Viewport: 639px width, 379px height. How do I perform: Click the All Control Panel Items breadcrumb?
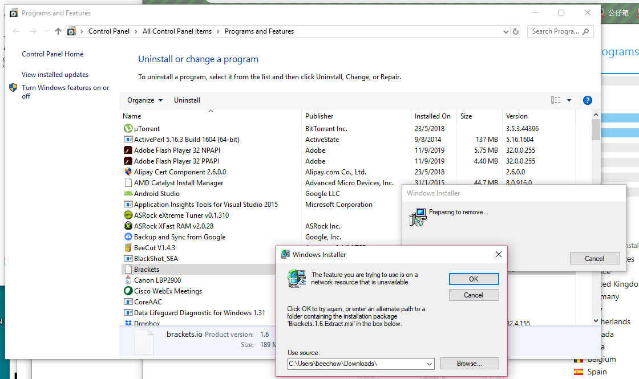pyautogui.click(x=177, y=31)
